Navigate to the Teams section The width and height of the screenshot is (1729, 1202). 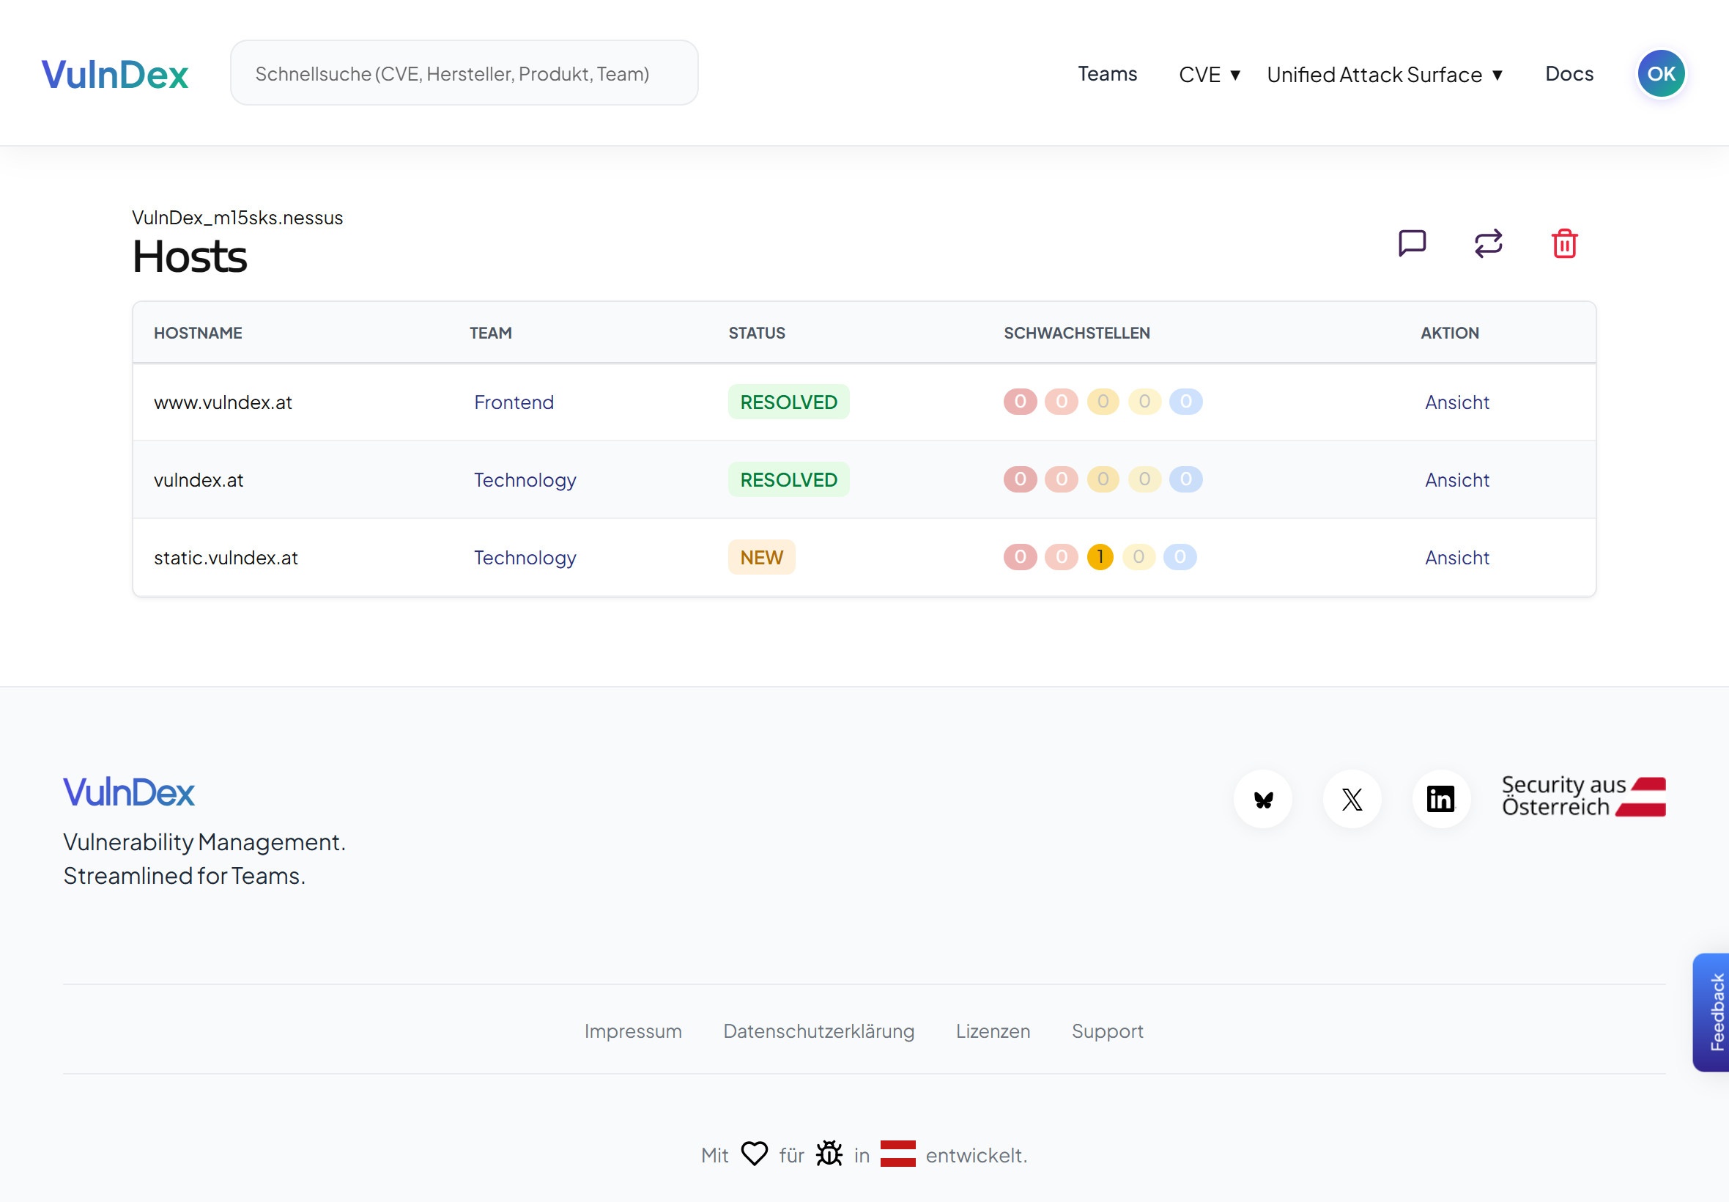tap(1107, 74)
